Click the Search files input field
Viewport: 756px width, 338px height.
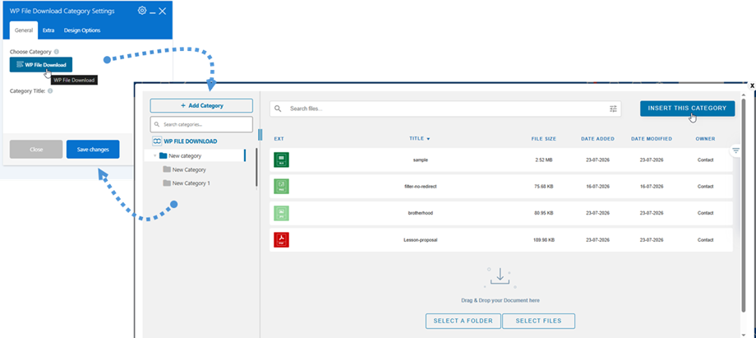click(445, 109)
